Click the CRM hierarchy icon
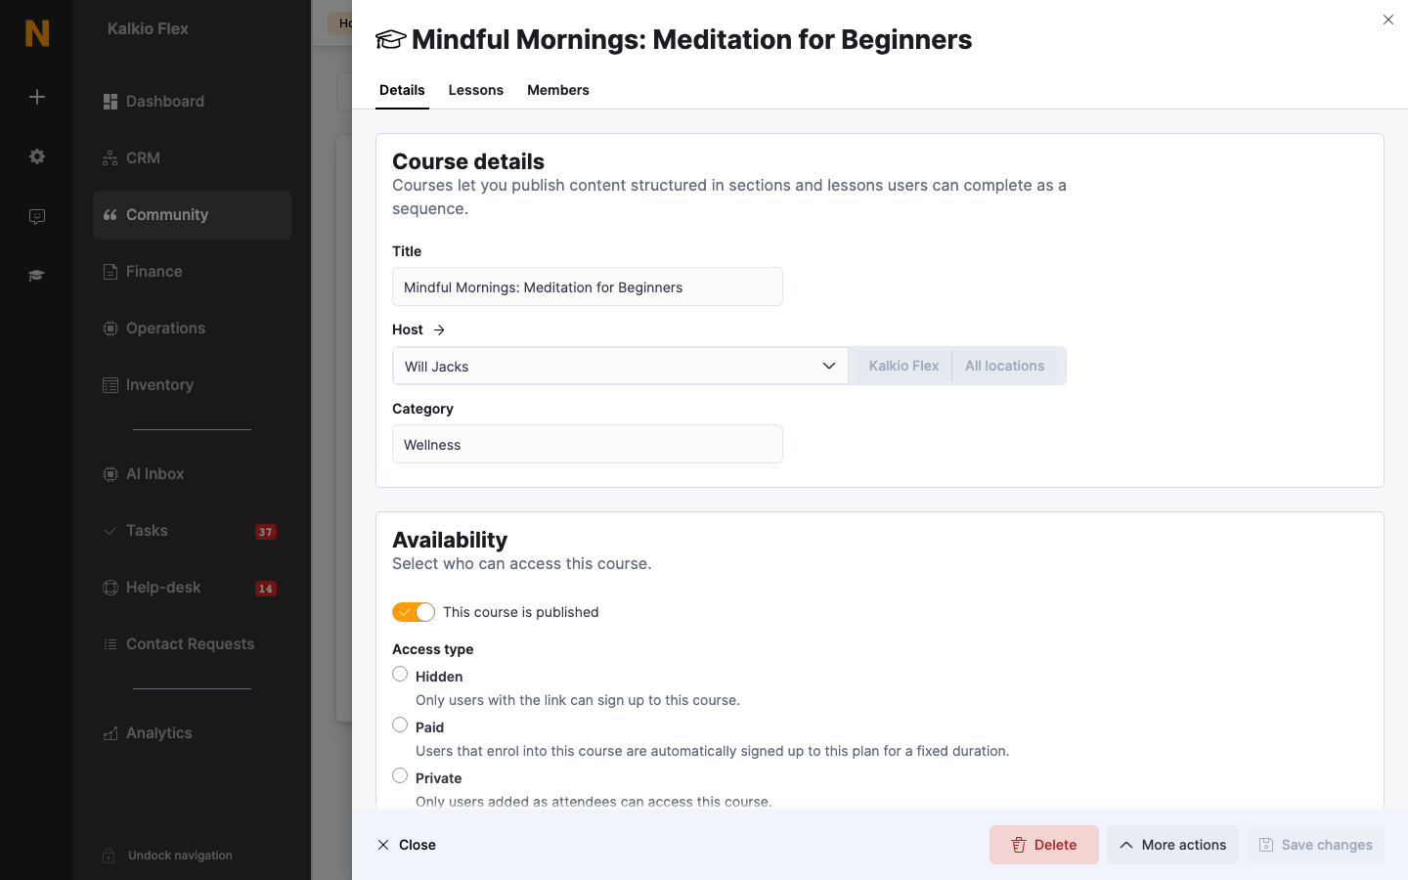This screenshot has width=1408, height=880. pyautogui.click(x=110, y=158)
